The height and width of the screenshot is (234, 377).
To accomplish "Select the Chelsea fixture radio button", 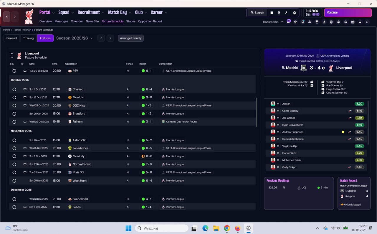I will (x=14, y=89).
